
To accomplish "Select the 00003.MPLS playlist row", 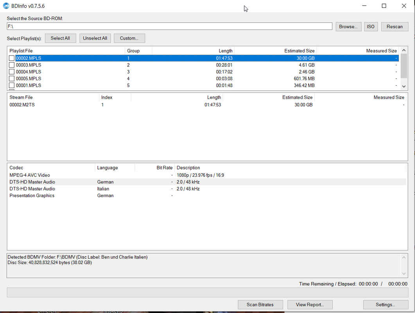I will pyautogui.click(x=203, y=65).
